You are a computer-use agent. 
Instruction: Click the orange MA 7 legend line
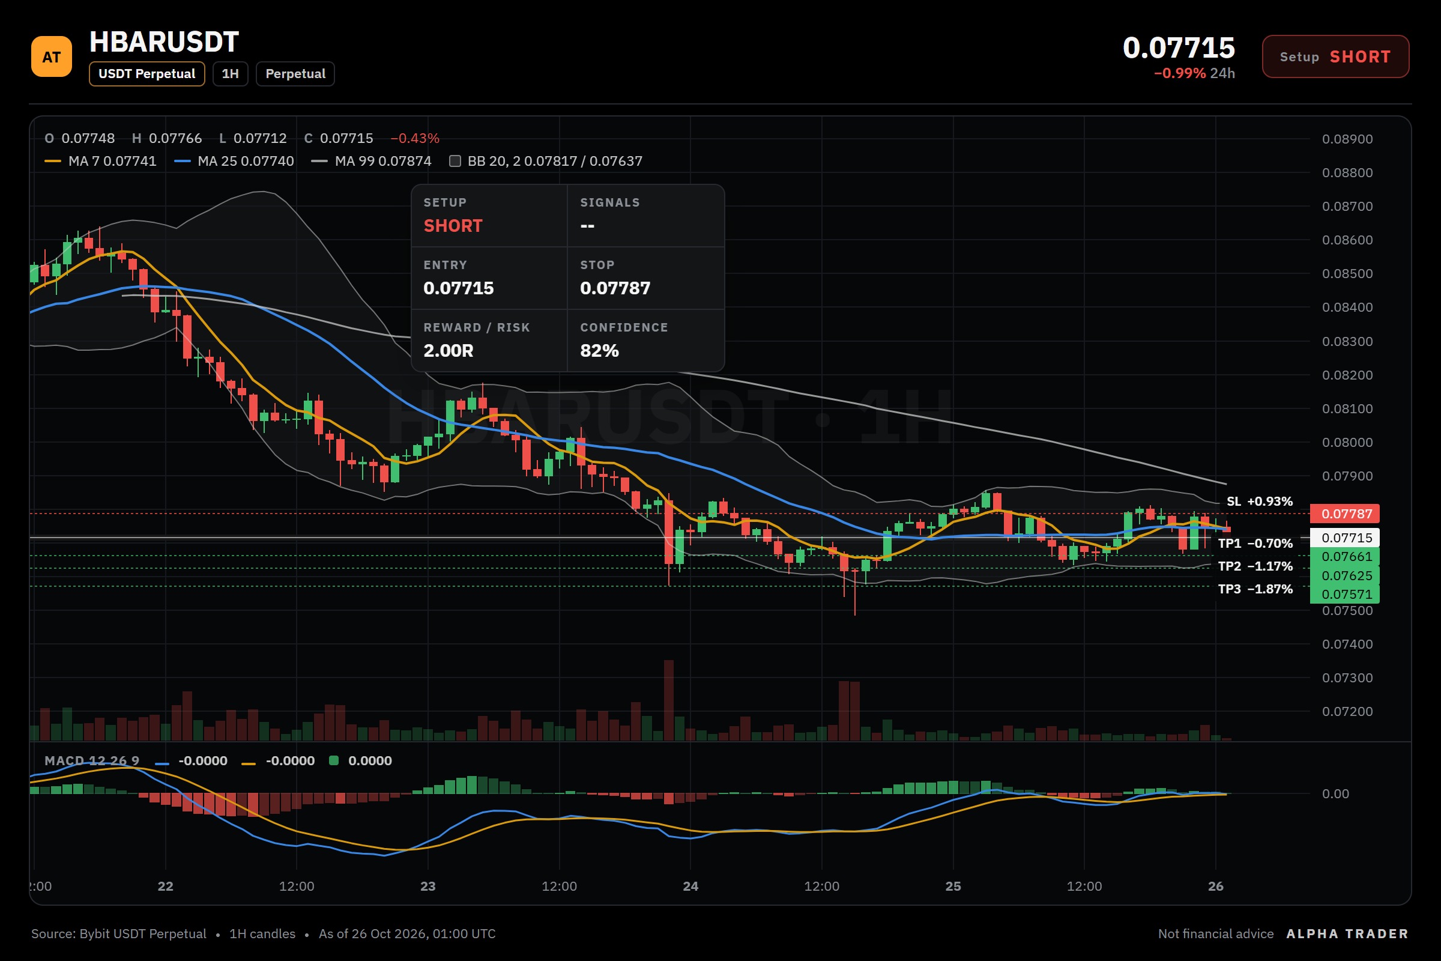click(53, 161)
